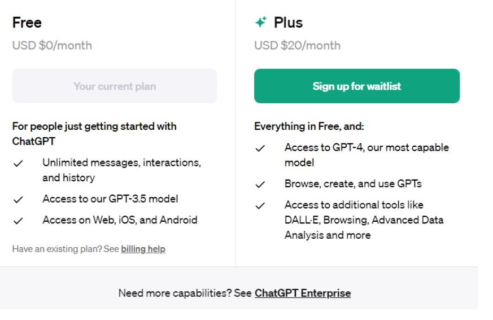Click the checkmark next to GPT-4 access
This screenshot has width=493, height=320.
pos(260,148)
